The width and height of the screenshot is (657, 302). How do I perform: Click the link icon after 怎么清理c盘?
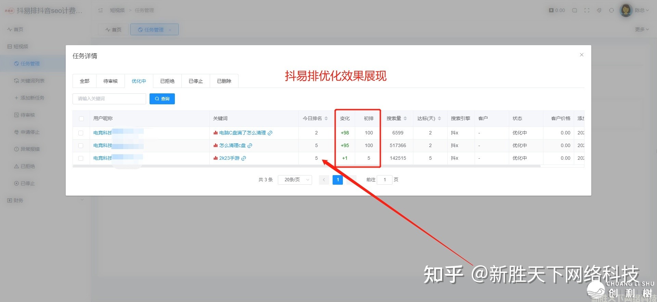250,146
